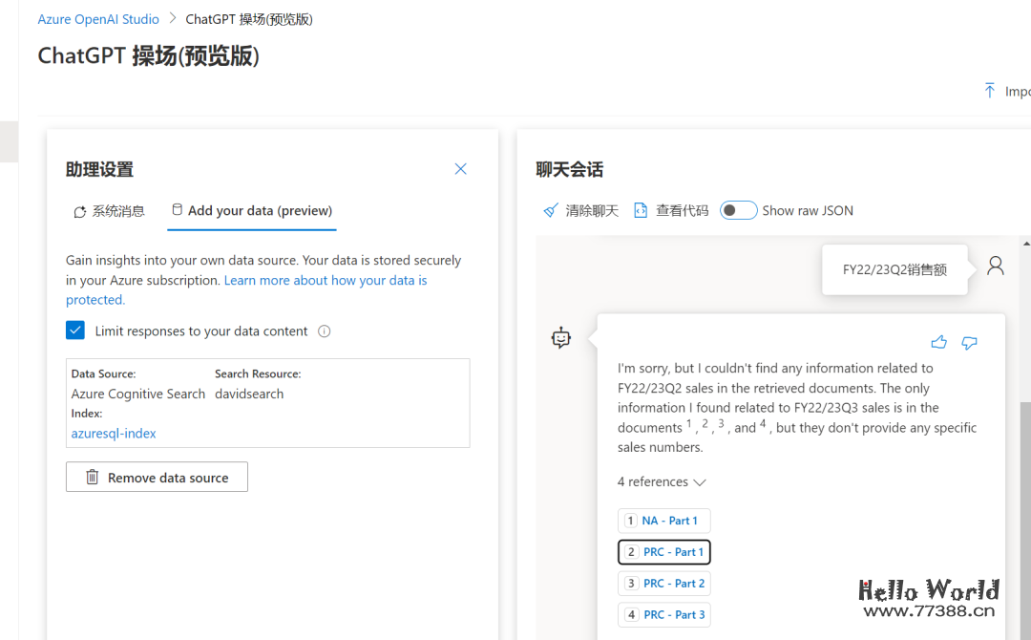Click the trash icon in Remove data source
The height and width of the screenshot is (640, 1031).
point(92,477)
